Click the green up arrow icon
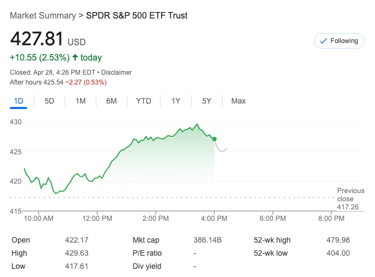375x277 pixels. (x=75, y=57)
